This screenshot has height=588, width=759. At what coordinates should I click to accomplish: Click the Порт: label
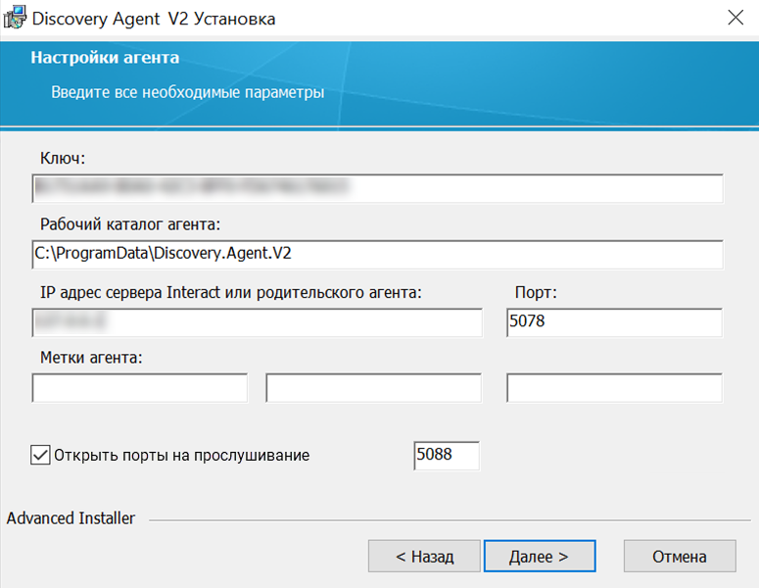coord(536,293)
